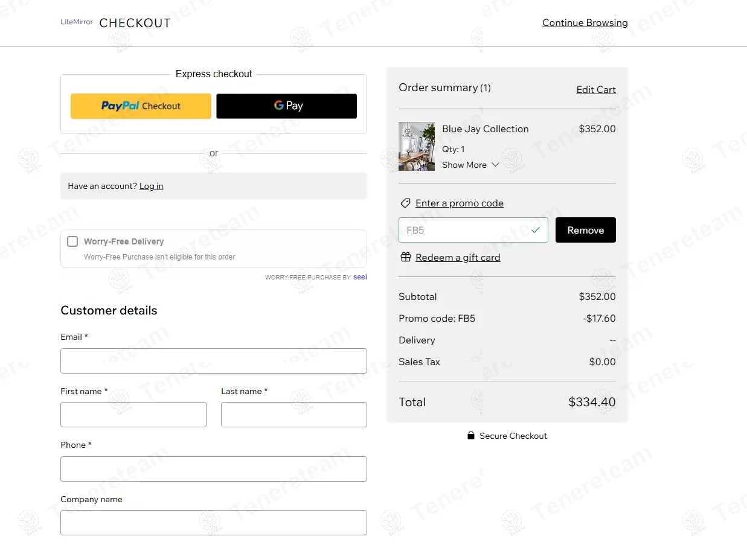
Task: Click the Blue Jay Collection thumbnail
Action: pos(417,147)
